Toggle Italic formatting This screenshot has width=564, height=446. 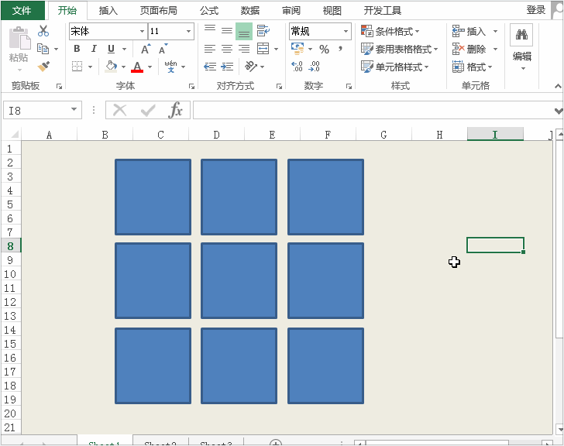point(94,49)
